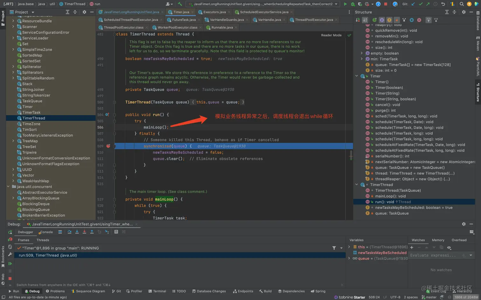Screen dimensions: 481x300
Task: Open Sequence Diagram tool window
Action: (88, 291)
